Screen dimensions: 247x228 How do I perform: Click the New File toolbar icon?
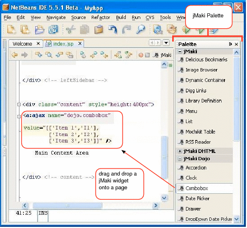[11, 29]
